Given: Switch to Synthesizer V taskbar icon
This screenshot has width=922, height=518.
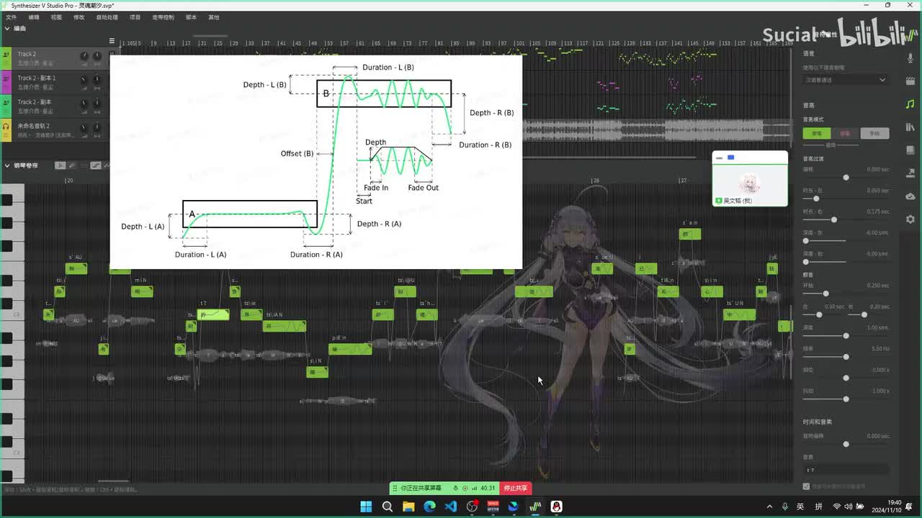Looking at the screenshot, I should click(x=535, y=506).
